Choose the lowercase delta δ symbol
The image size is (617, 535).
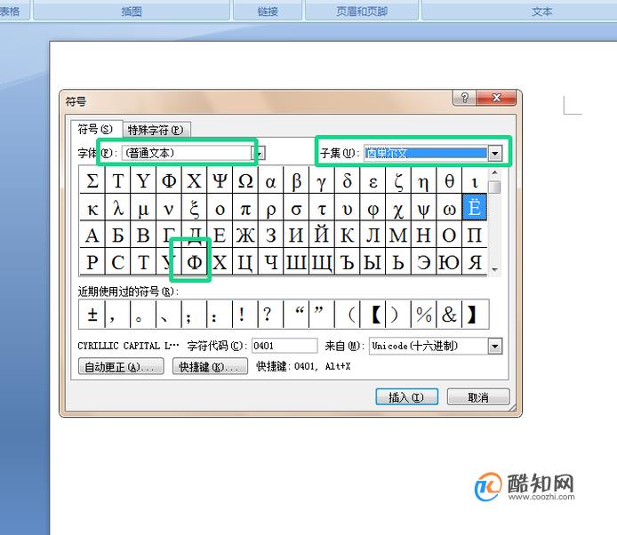pyautogui.click(x=347, y=180)
